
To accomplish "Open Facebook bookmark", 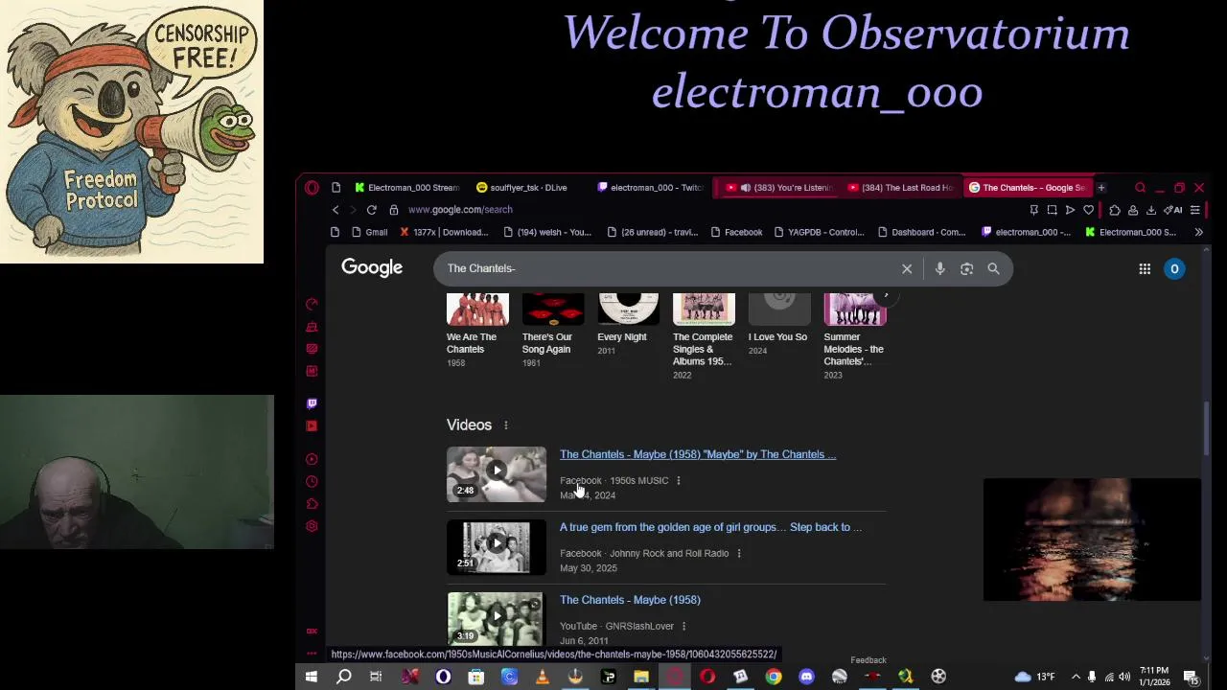I will pyautogui.click(x=736, y=232).
